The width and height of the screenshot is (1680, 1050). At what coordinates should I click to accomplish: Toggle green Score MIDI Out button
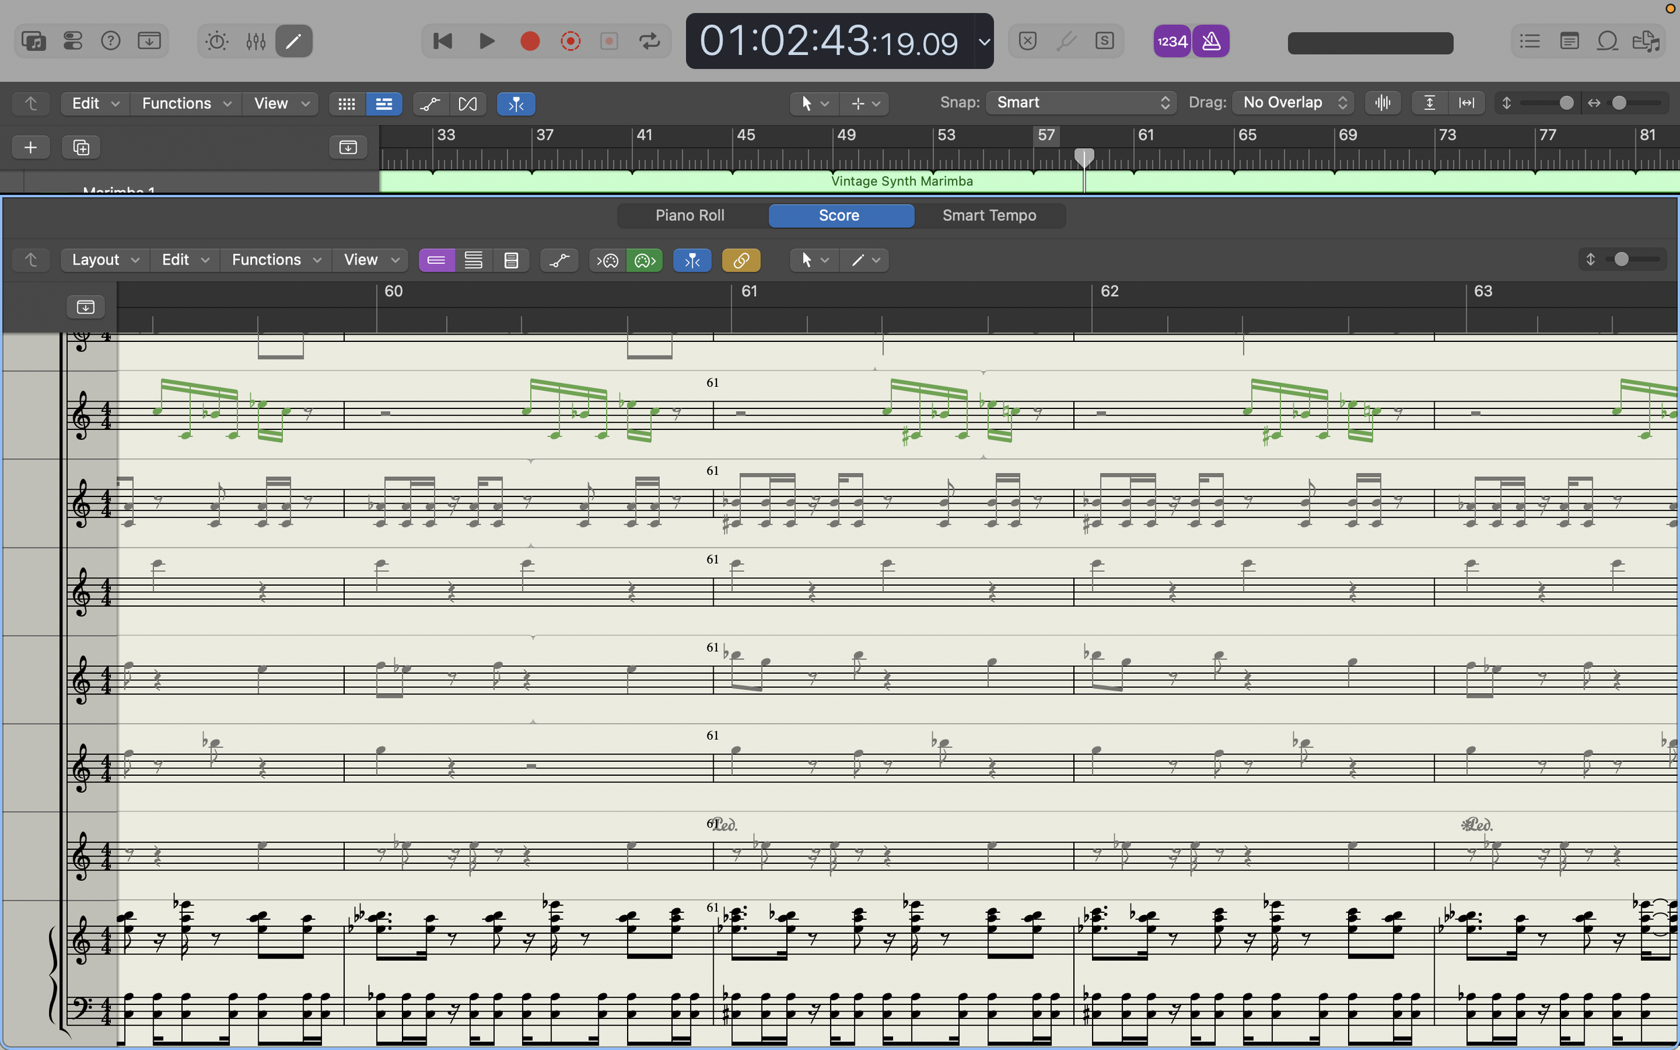[x=644, y=260]
